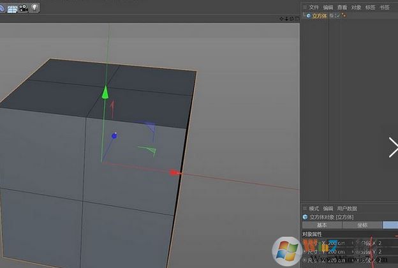398x268 pixels.
Task: Open the 对象 menu in object manager
Action: 357,7
